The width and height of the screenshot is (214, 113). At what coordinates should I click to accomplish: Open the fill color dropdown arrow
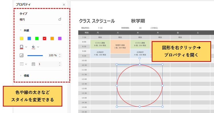[38, 47]
